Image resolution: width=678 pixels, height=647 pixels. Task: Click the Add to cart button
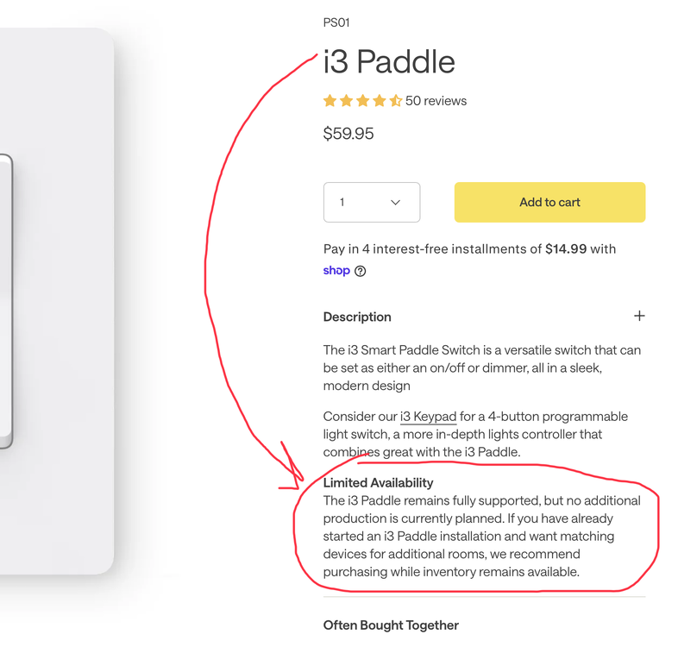click(549, 202)
